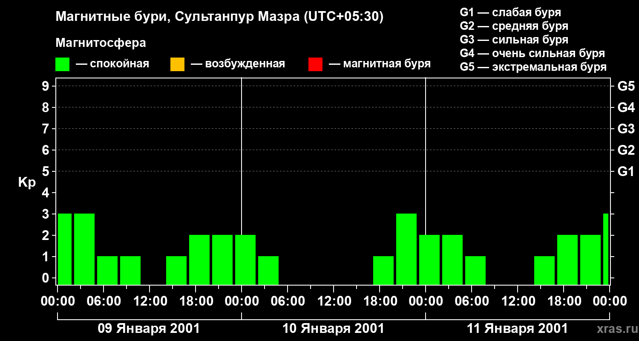
Task: Click the tallest green bar on 10 January
Action: pos(406,249)
